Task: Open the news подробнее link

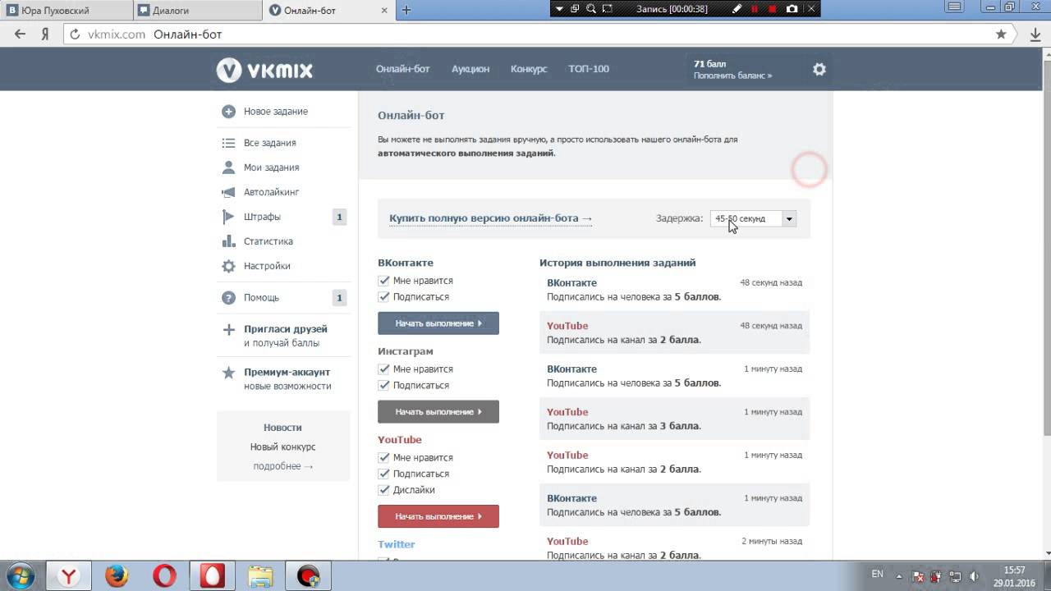Action: click(x=283, y=466)
